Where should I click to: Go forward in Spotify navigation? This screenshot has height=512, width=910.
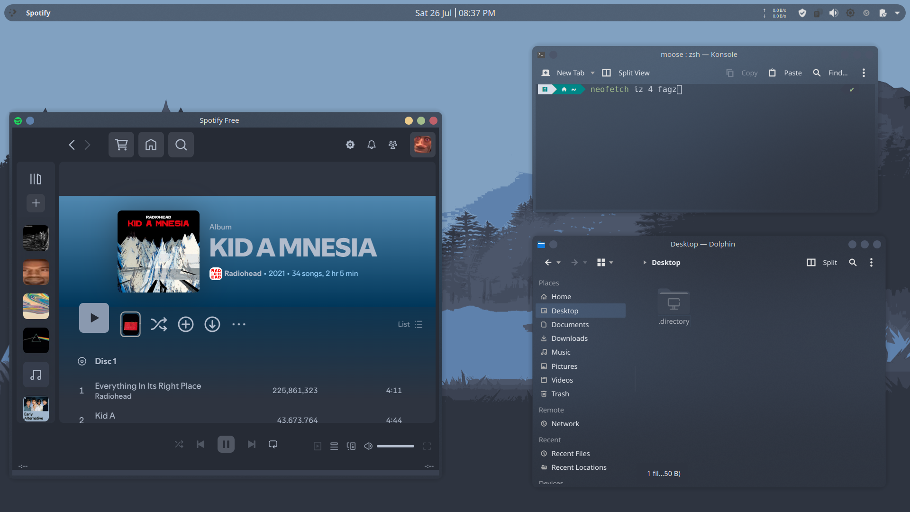click(x=87, y=145)
